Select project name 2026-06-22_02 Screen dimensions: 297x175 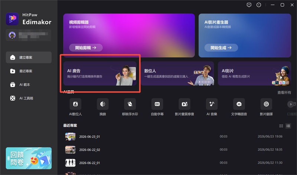coord(89,150)
